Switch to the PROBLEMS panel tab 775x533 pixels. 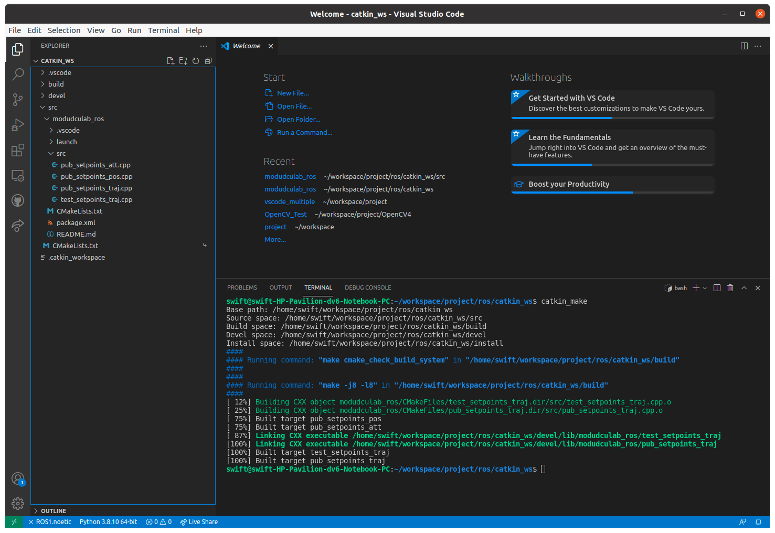pos(242,287)
